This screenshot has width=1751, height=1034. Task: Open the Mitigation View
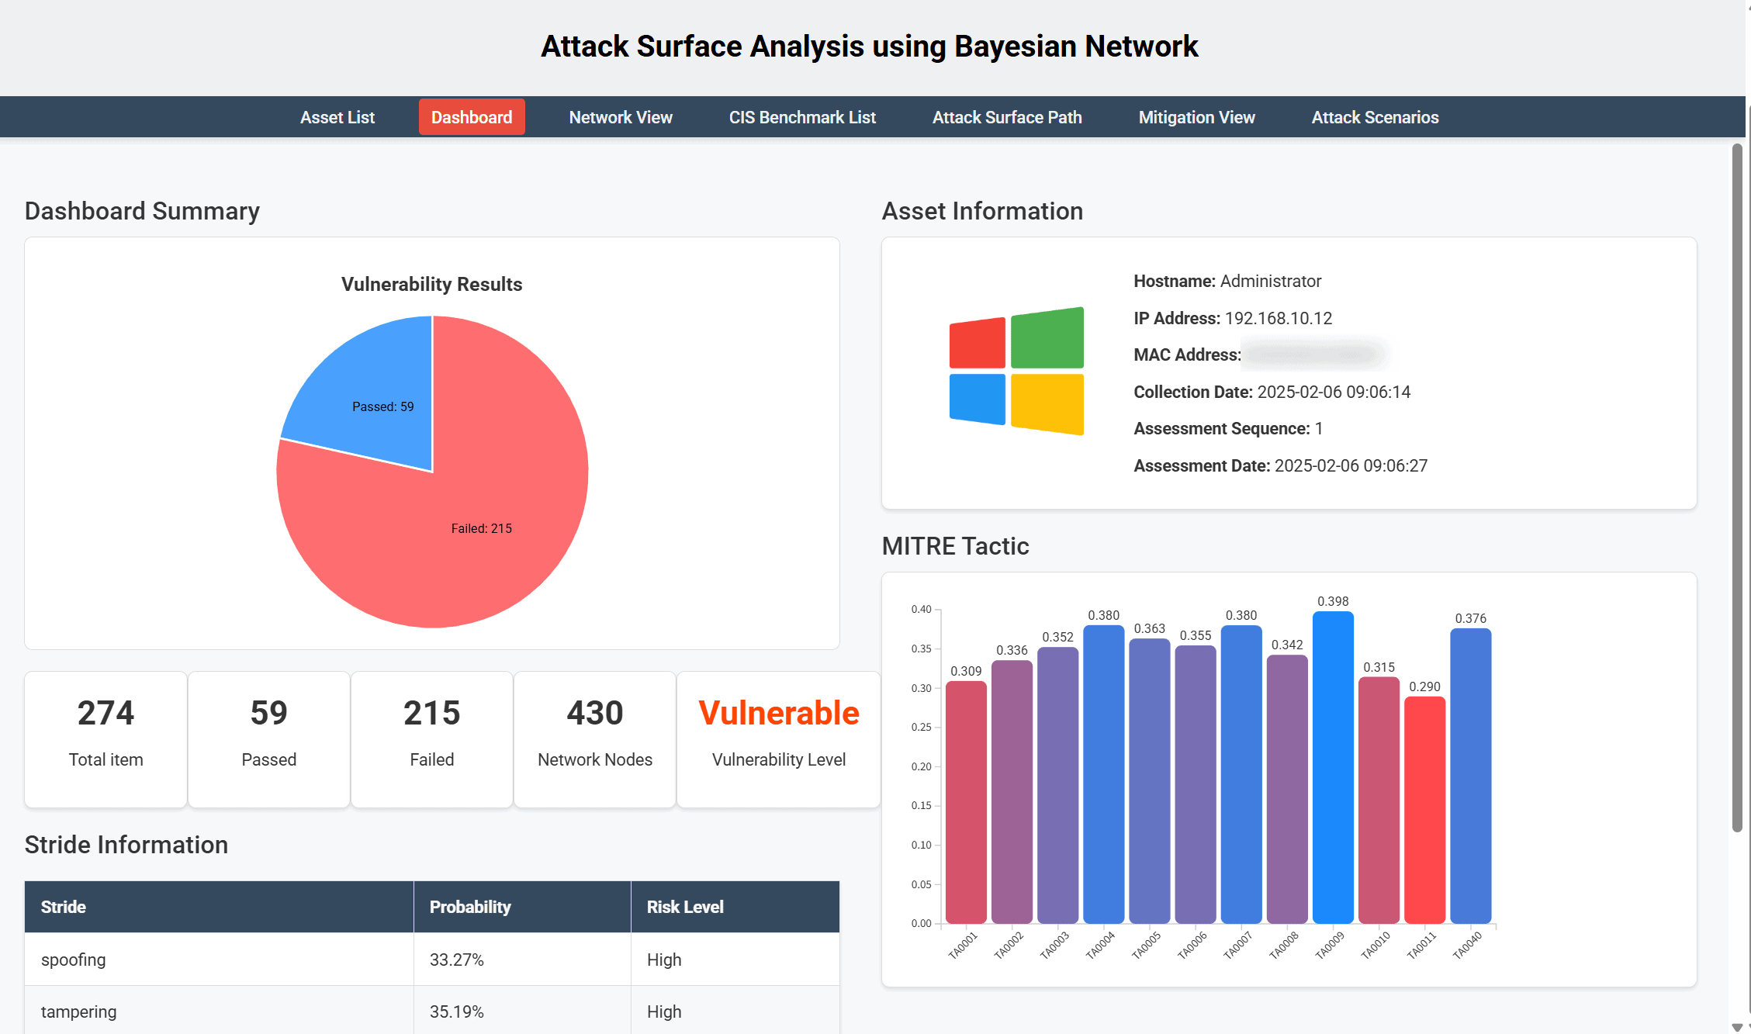pyautogui.click(x=1196, y=116)
